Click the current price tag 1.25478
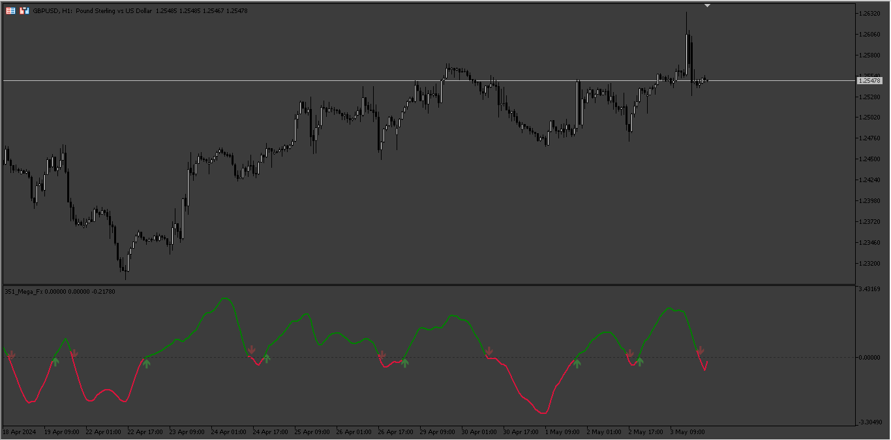The image size is (891, 440). 869,80
